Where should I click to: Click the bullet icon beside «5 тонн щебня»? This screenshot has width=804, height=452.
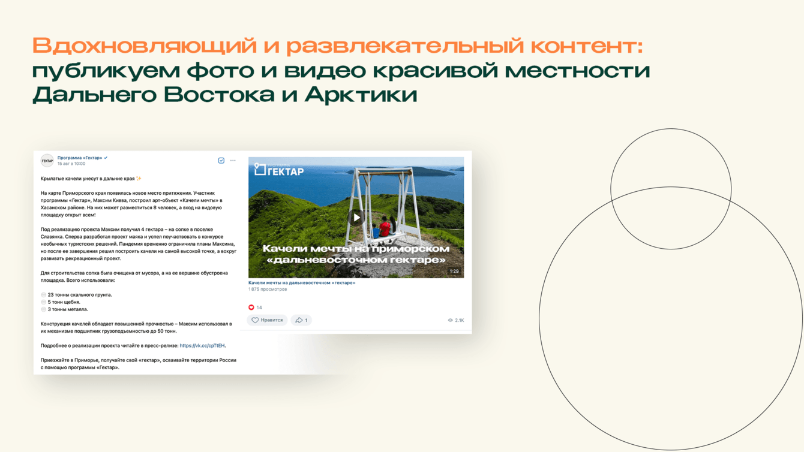tap(43, 302)
